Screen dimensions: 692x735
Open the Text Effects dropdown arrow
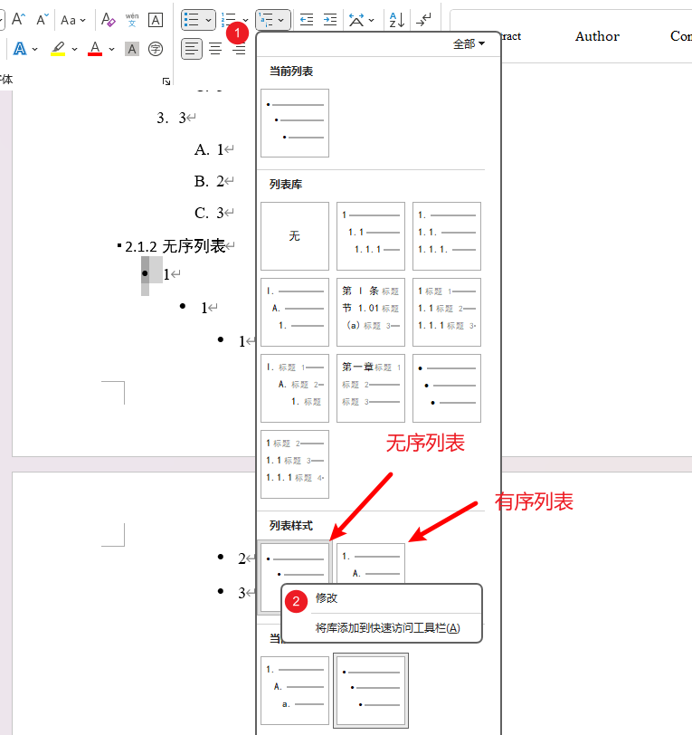(x=34, y=49)
